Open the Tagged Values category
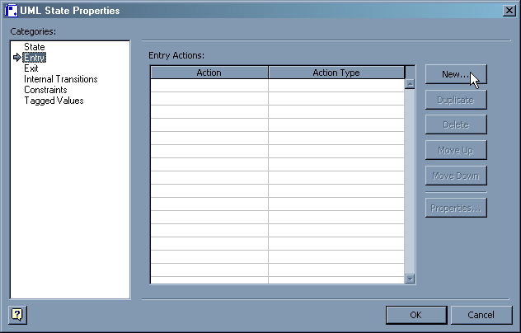 tap(54, 101)
